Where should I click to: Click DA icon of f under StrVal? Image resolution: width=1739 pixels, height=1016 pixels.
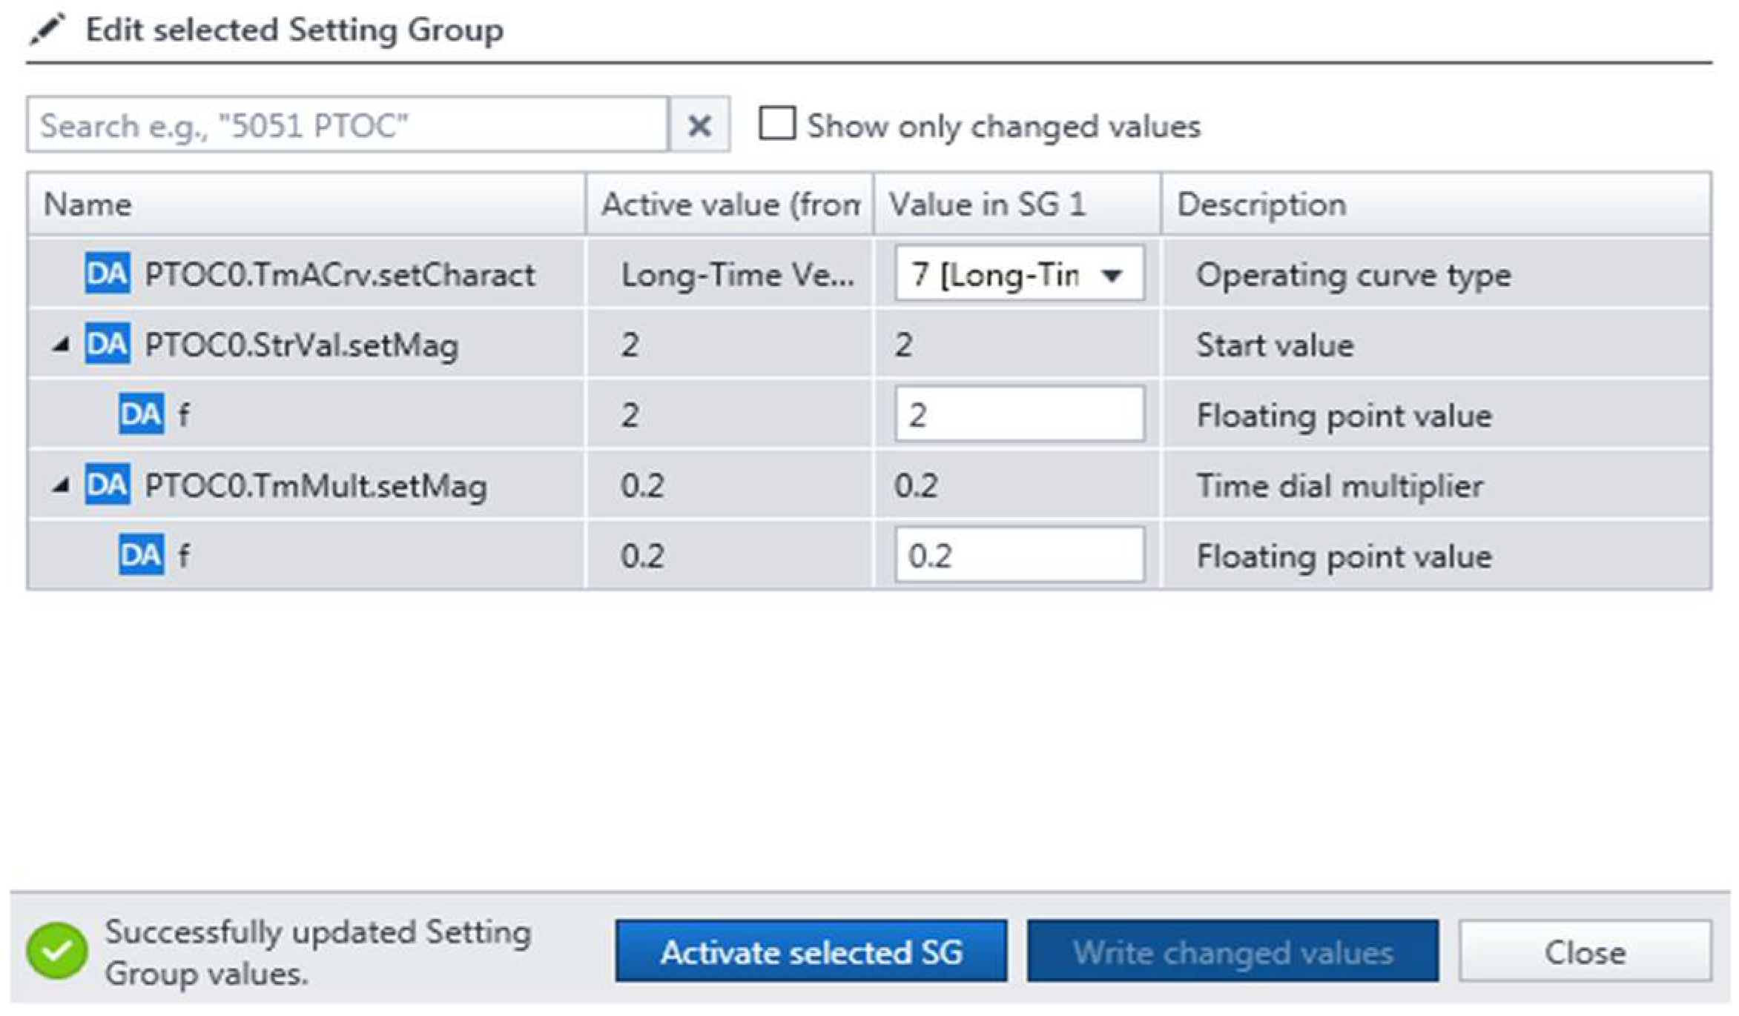pyautogui.click(x=141, y=414)
